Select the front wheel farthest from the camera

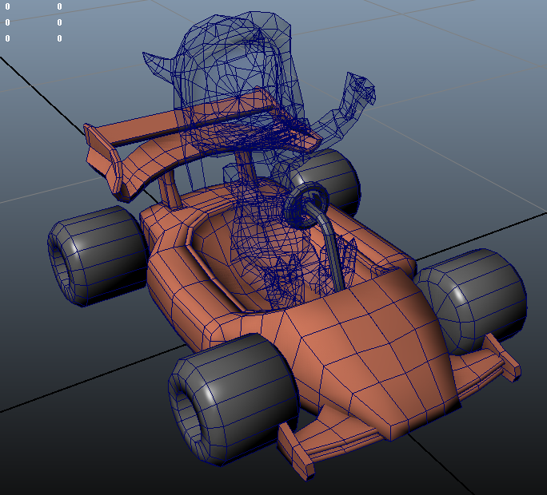click(x=471, y=301)
